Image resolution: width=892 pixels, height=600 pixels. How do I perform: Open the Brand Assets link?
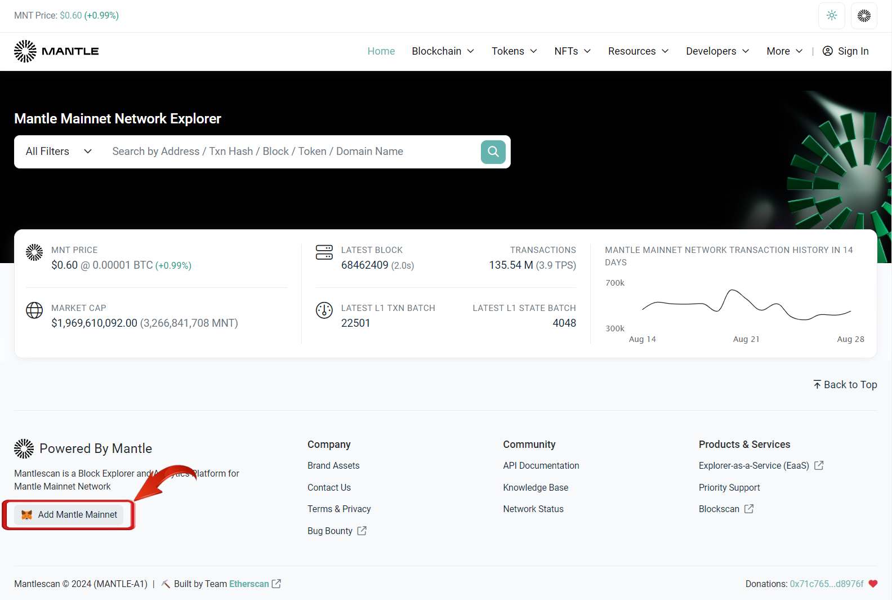[x=333, y=465]
